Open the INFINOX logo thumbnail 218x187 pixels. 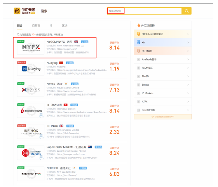[x=31, y=131]
